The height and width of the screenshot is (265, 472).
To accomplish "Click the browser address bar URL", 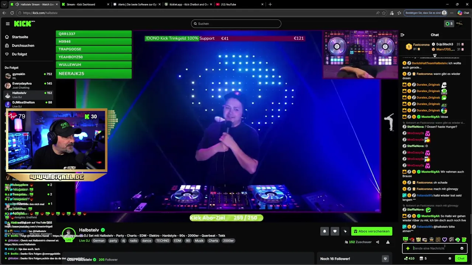I will point(40,13).
